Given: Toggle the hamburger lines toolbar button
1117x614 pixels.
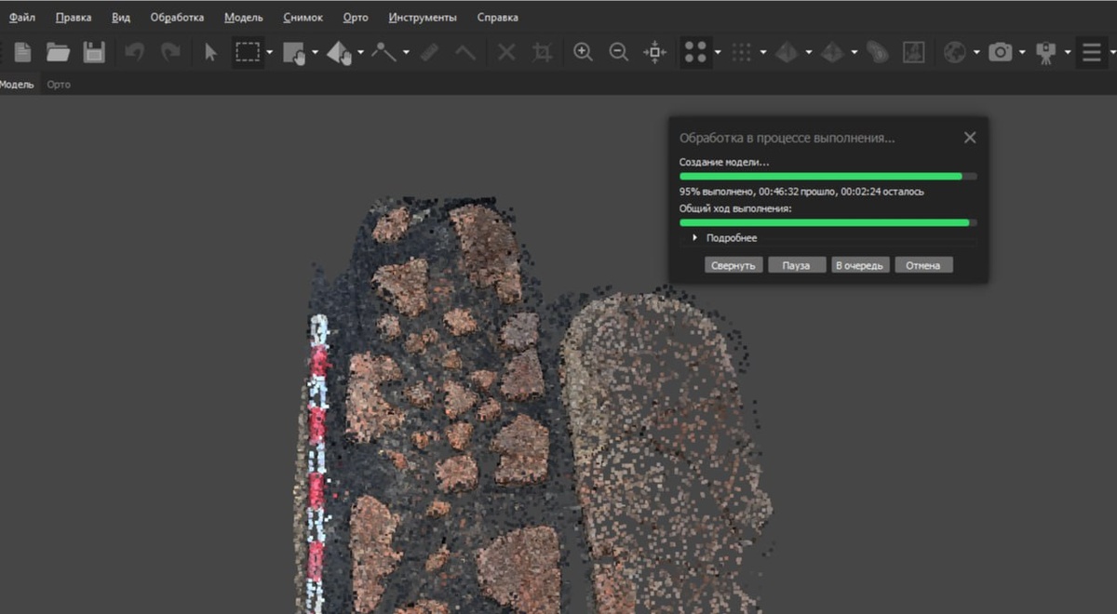Looking at the screenshot, I should click(x=1092, y=53).
